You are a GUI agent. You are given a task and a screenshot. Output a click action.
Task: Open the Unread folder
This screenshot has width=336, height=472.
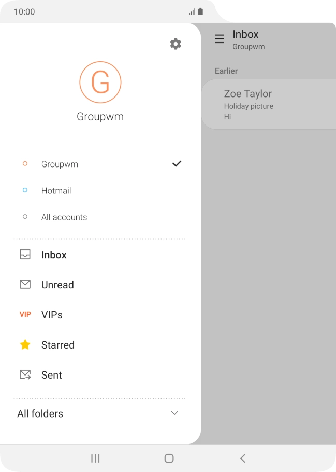(57, 285)
